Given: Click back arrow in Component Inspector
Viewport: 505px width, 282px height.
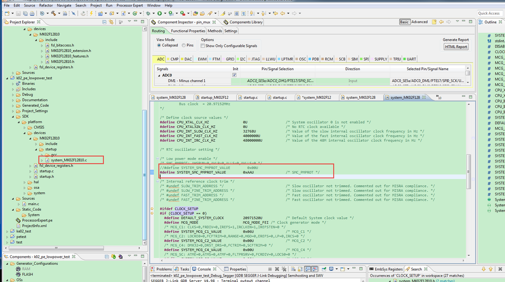Looking at the screenshot, I should point(441,22).
